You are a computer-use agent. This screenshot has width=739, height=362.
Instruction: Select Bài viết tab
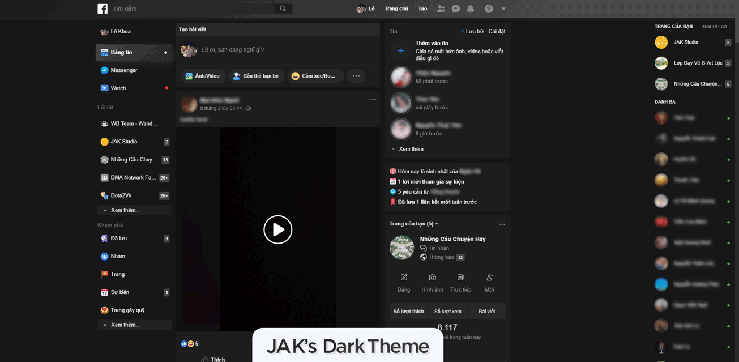(x=487, y=311)
